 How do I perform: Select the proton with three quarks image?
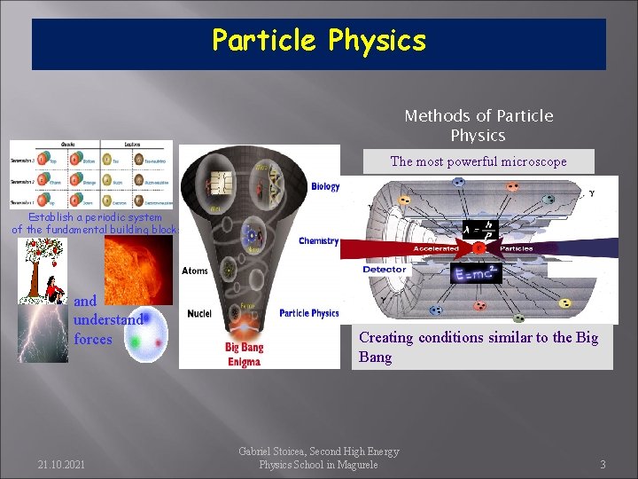click(146, 335)
